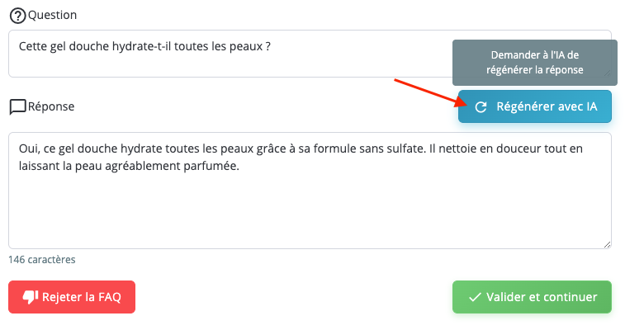Click the thumbs-down icon
Screen dimensions: 625x330
coord(31,298)
